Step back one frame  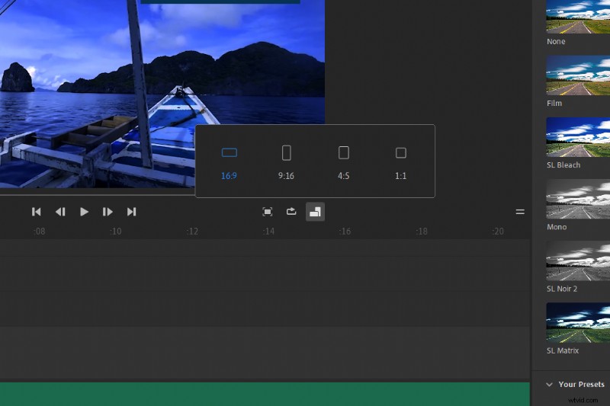pos(60,212)
